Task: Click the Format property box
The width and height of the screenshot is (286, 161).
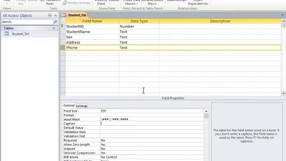Action: pos(152,115)
